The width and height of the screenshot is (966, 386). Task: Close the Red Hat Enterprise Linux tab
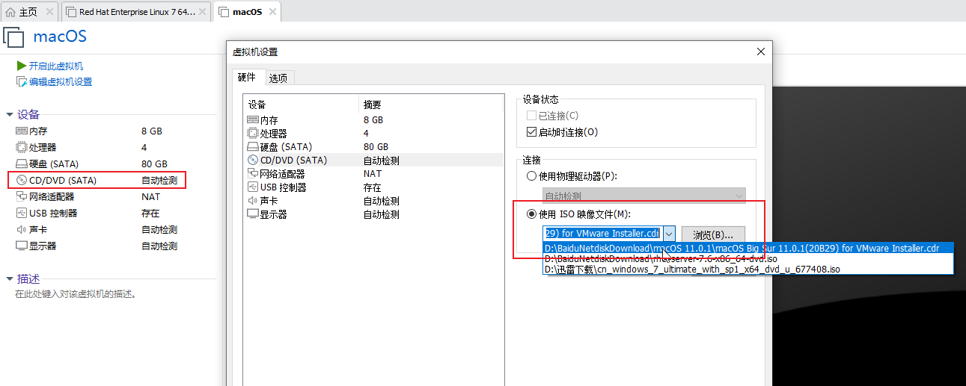(x=204, y=12)
